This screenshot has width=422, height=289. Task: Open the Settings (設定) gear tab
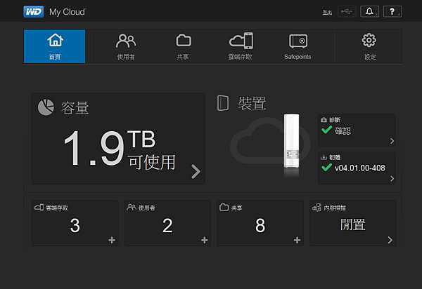369,46
